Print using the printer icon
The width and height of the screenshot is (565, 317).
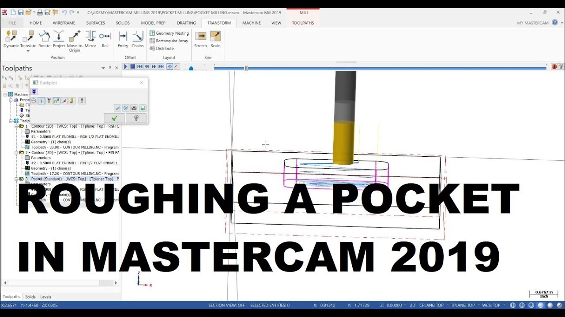tap(40, 12)
